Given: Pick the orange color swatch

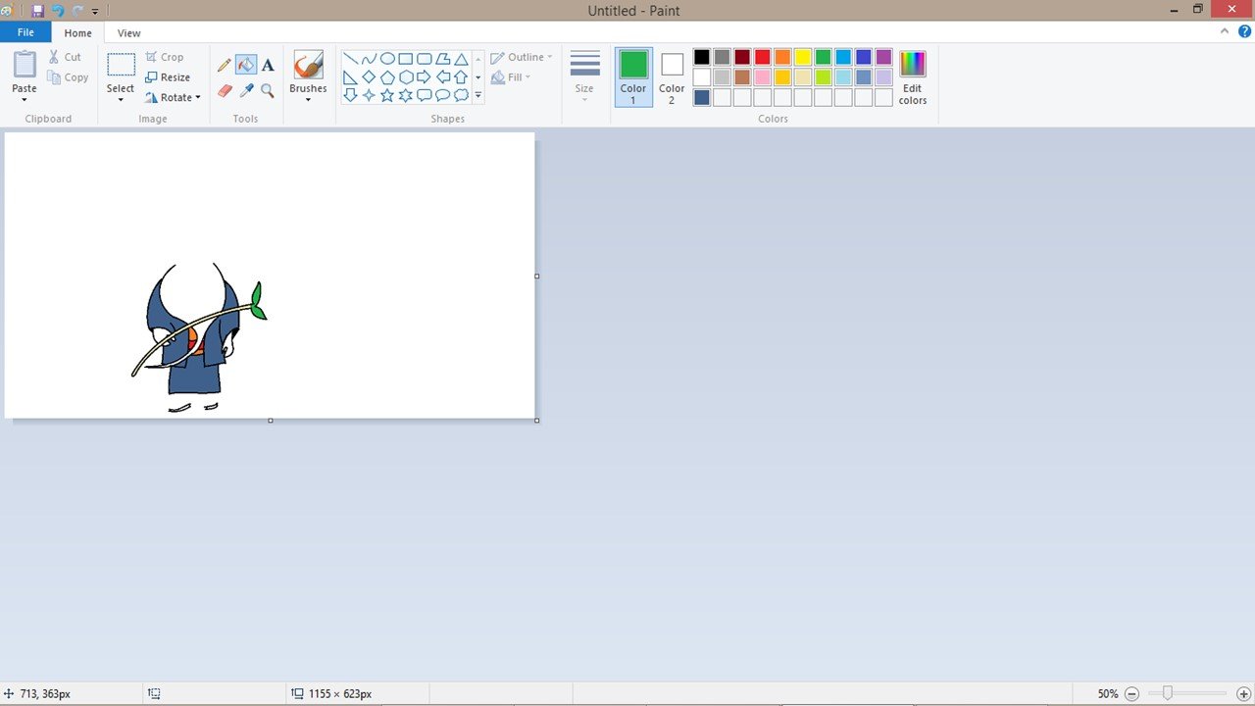Looking at the screenshot, I should click(x=782, y=57).
